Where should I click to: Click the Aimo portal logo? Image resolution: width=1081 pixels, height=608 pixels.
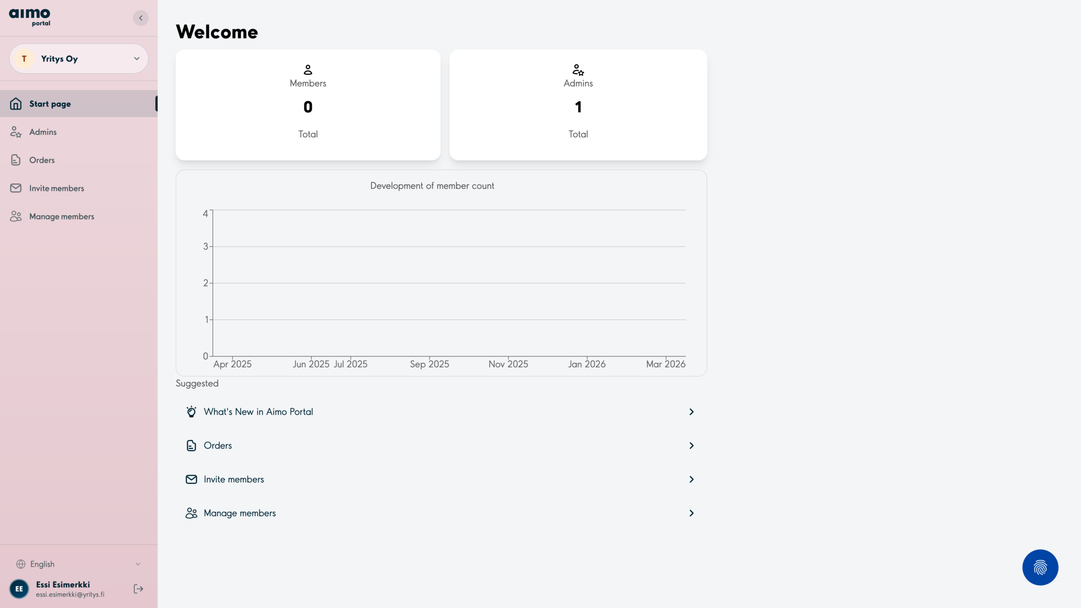click(x=30, y=17)
